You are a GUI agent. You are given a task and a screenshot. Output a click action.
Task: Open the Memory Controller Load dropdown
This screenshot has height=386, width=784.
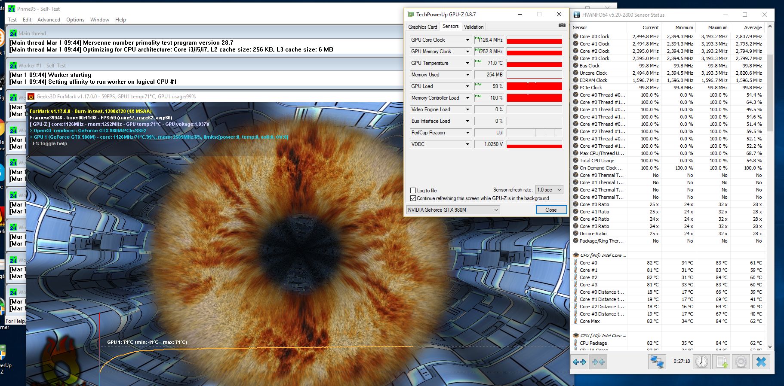pos(467,98)
